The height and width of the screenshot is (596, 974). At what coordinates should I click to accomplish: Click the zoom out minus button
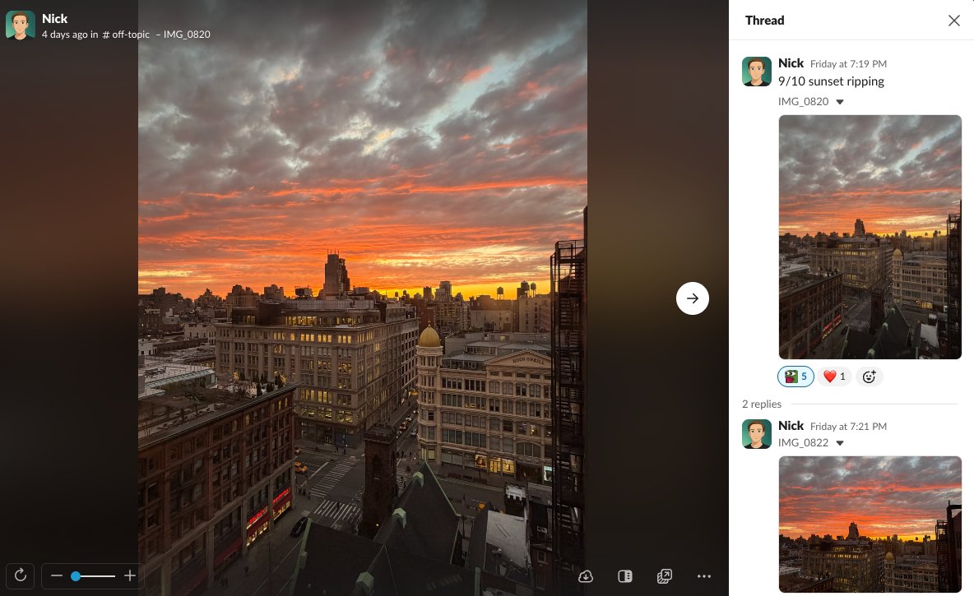[57, 575]
